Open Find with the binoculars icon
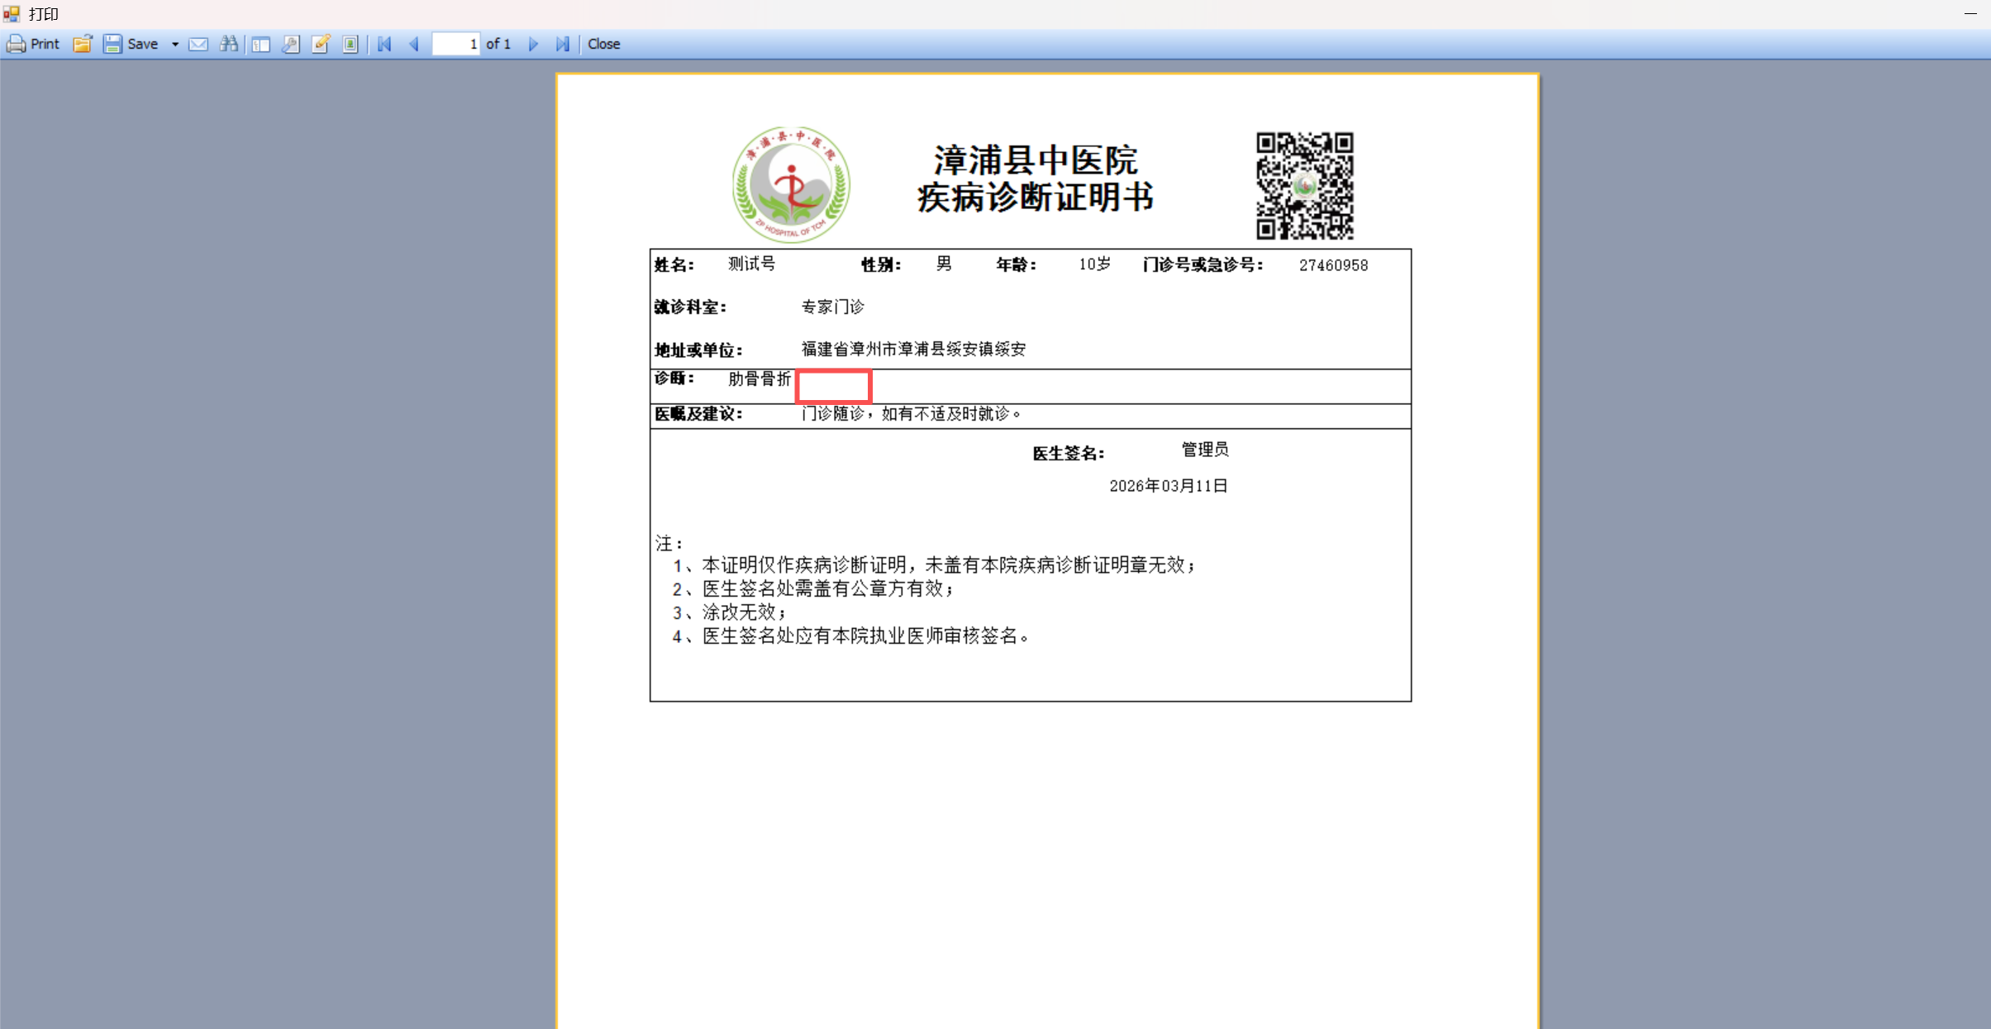Image resolution: width=1991 pixels, height=1029 pixels. coord(229,44)
